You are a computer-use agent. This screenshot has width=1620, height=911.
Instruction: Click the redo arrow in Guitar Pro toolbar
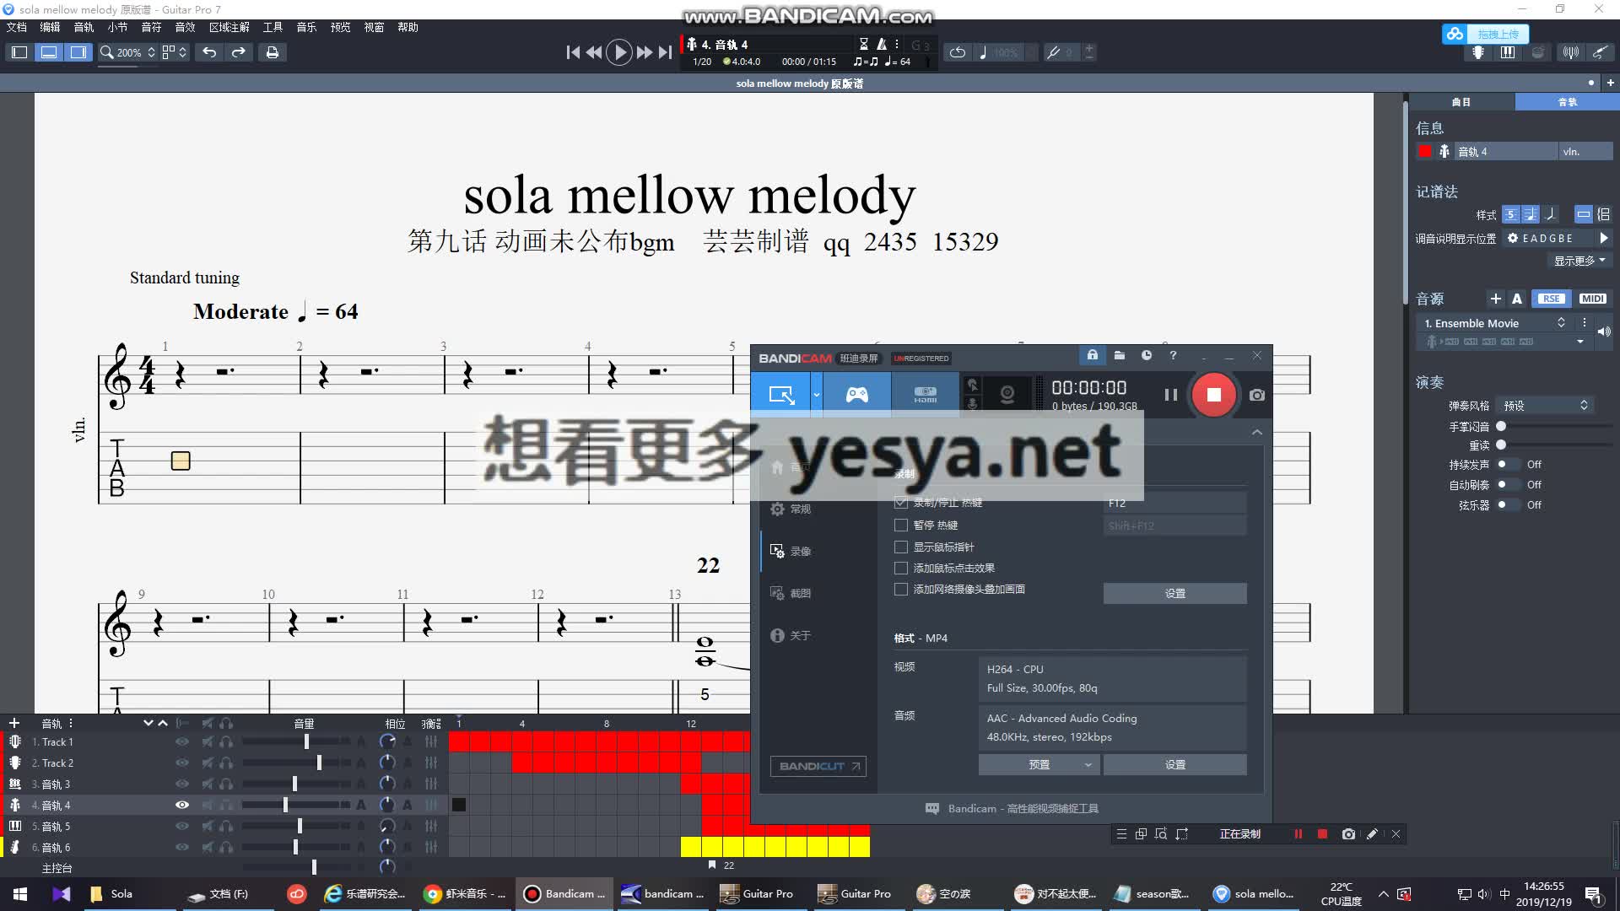coord(239,52)
